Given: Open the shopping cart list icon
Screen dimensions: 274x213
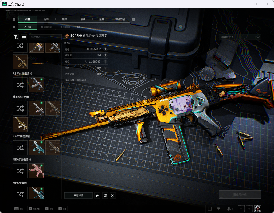Looking at the screenshot, I should point(105,196).
